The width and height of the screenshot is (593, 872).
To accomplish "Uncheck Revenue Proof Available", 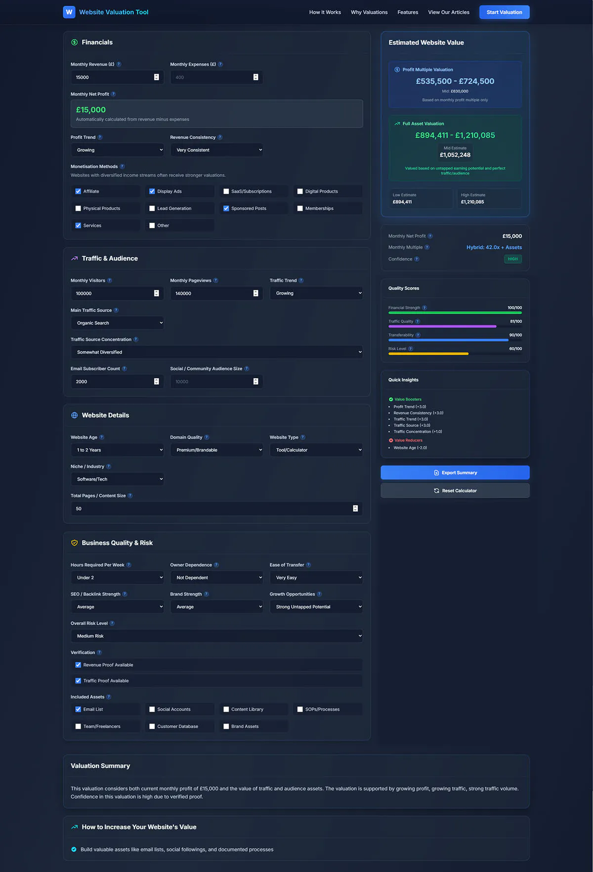I will click(78, 665).
